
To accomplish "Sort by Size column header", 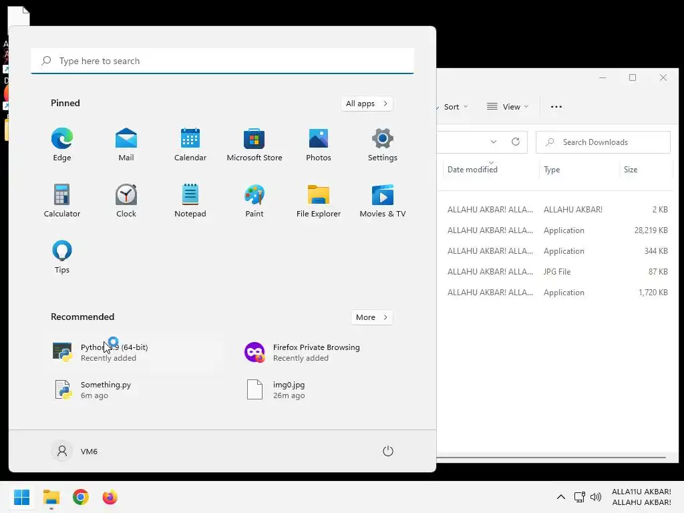I will tap(646, 169).
